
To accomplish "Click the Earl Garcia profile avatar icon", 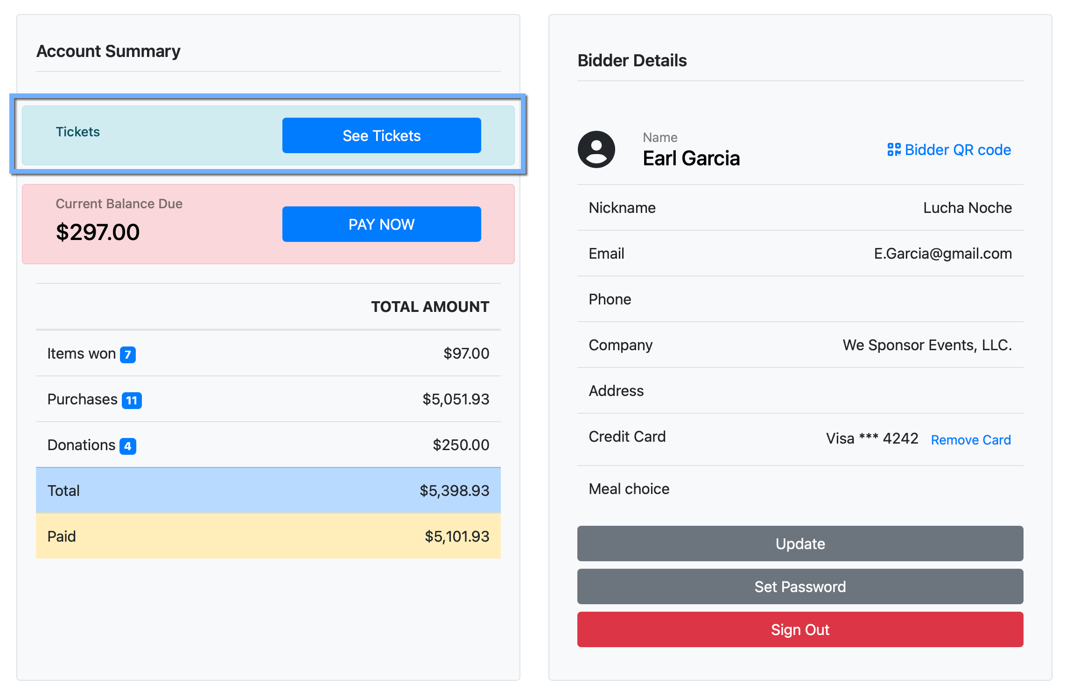I will [596, 149].
